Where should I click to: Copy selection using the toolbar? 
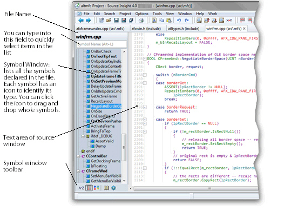coord(161,20)
